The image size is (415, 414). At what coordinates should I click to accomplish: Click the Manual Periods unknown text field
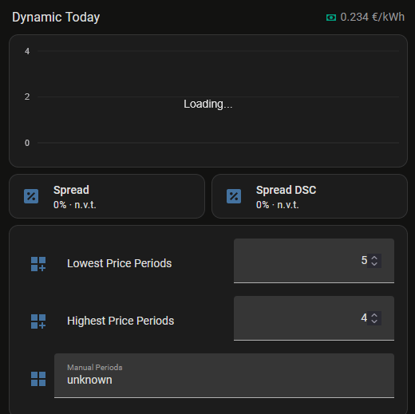(224, 376)
